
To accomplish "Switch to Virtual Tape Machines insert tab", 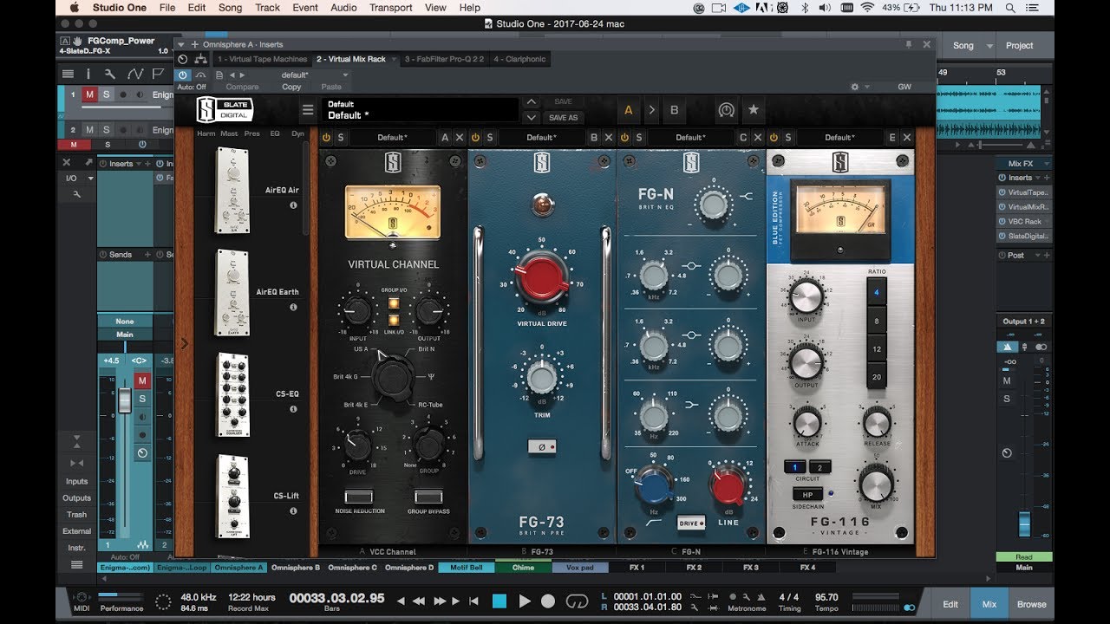I will click(x=262, y=59).
